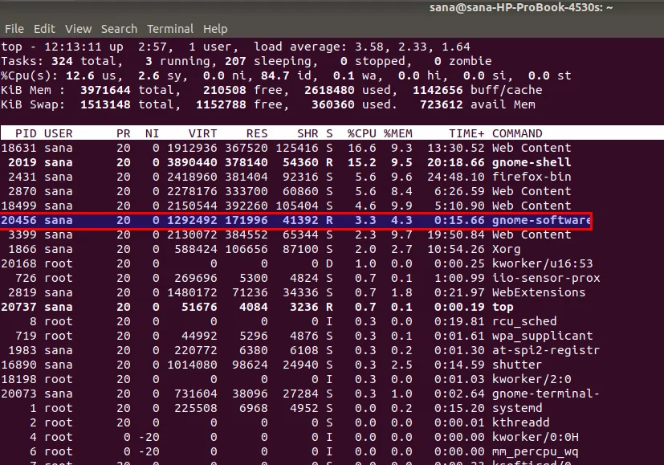Click the gnome-terminal- command name
Screen dimensions: 664x465
[x=546, y=394]
